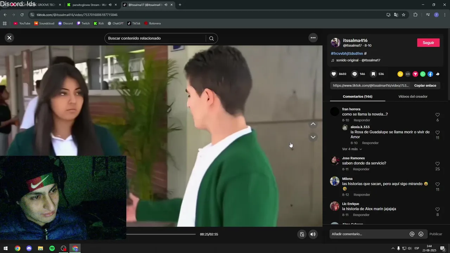This screenshot has width=450, height=253.
Task: Reply to Jose Ramones' comment via 'Responder'
Action: (361, 169)
